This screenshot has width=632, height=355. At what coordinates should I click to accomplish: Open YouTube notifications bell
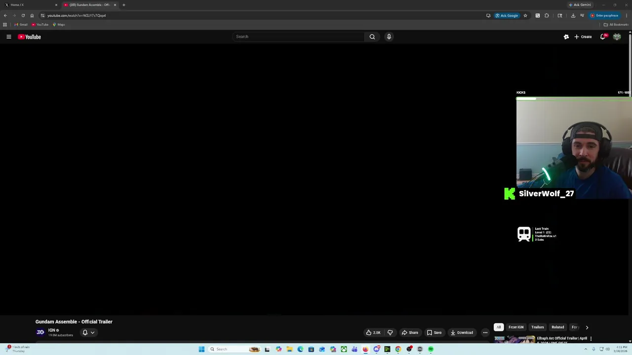click(x=603, y=36)
